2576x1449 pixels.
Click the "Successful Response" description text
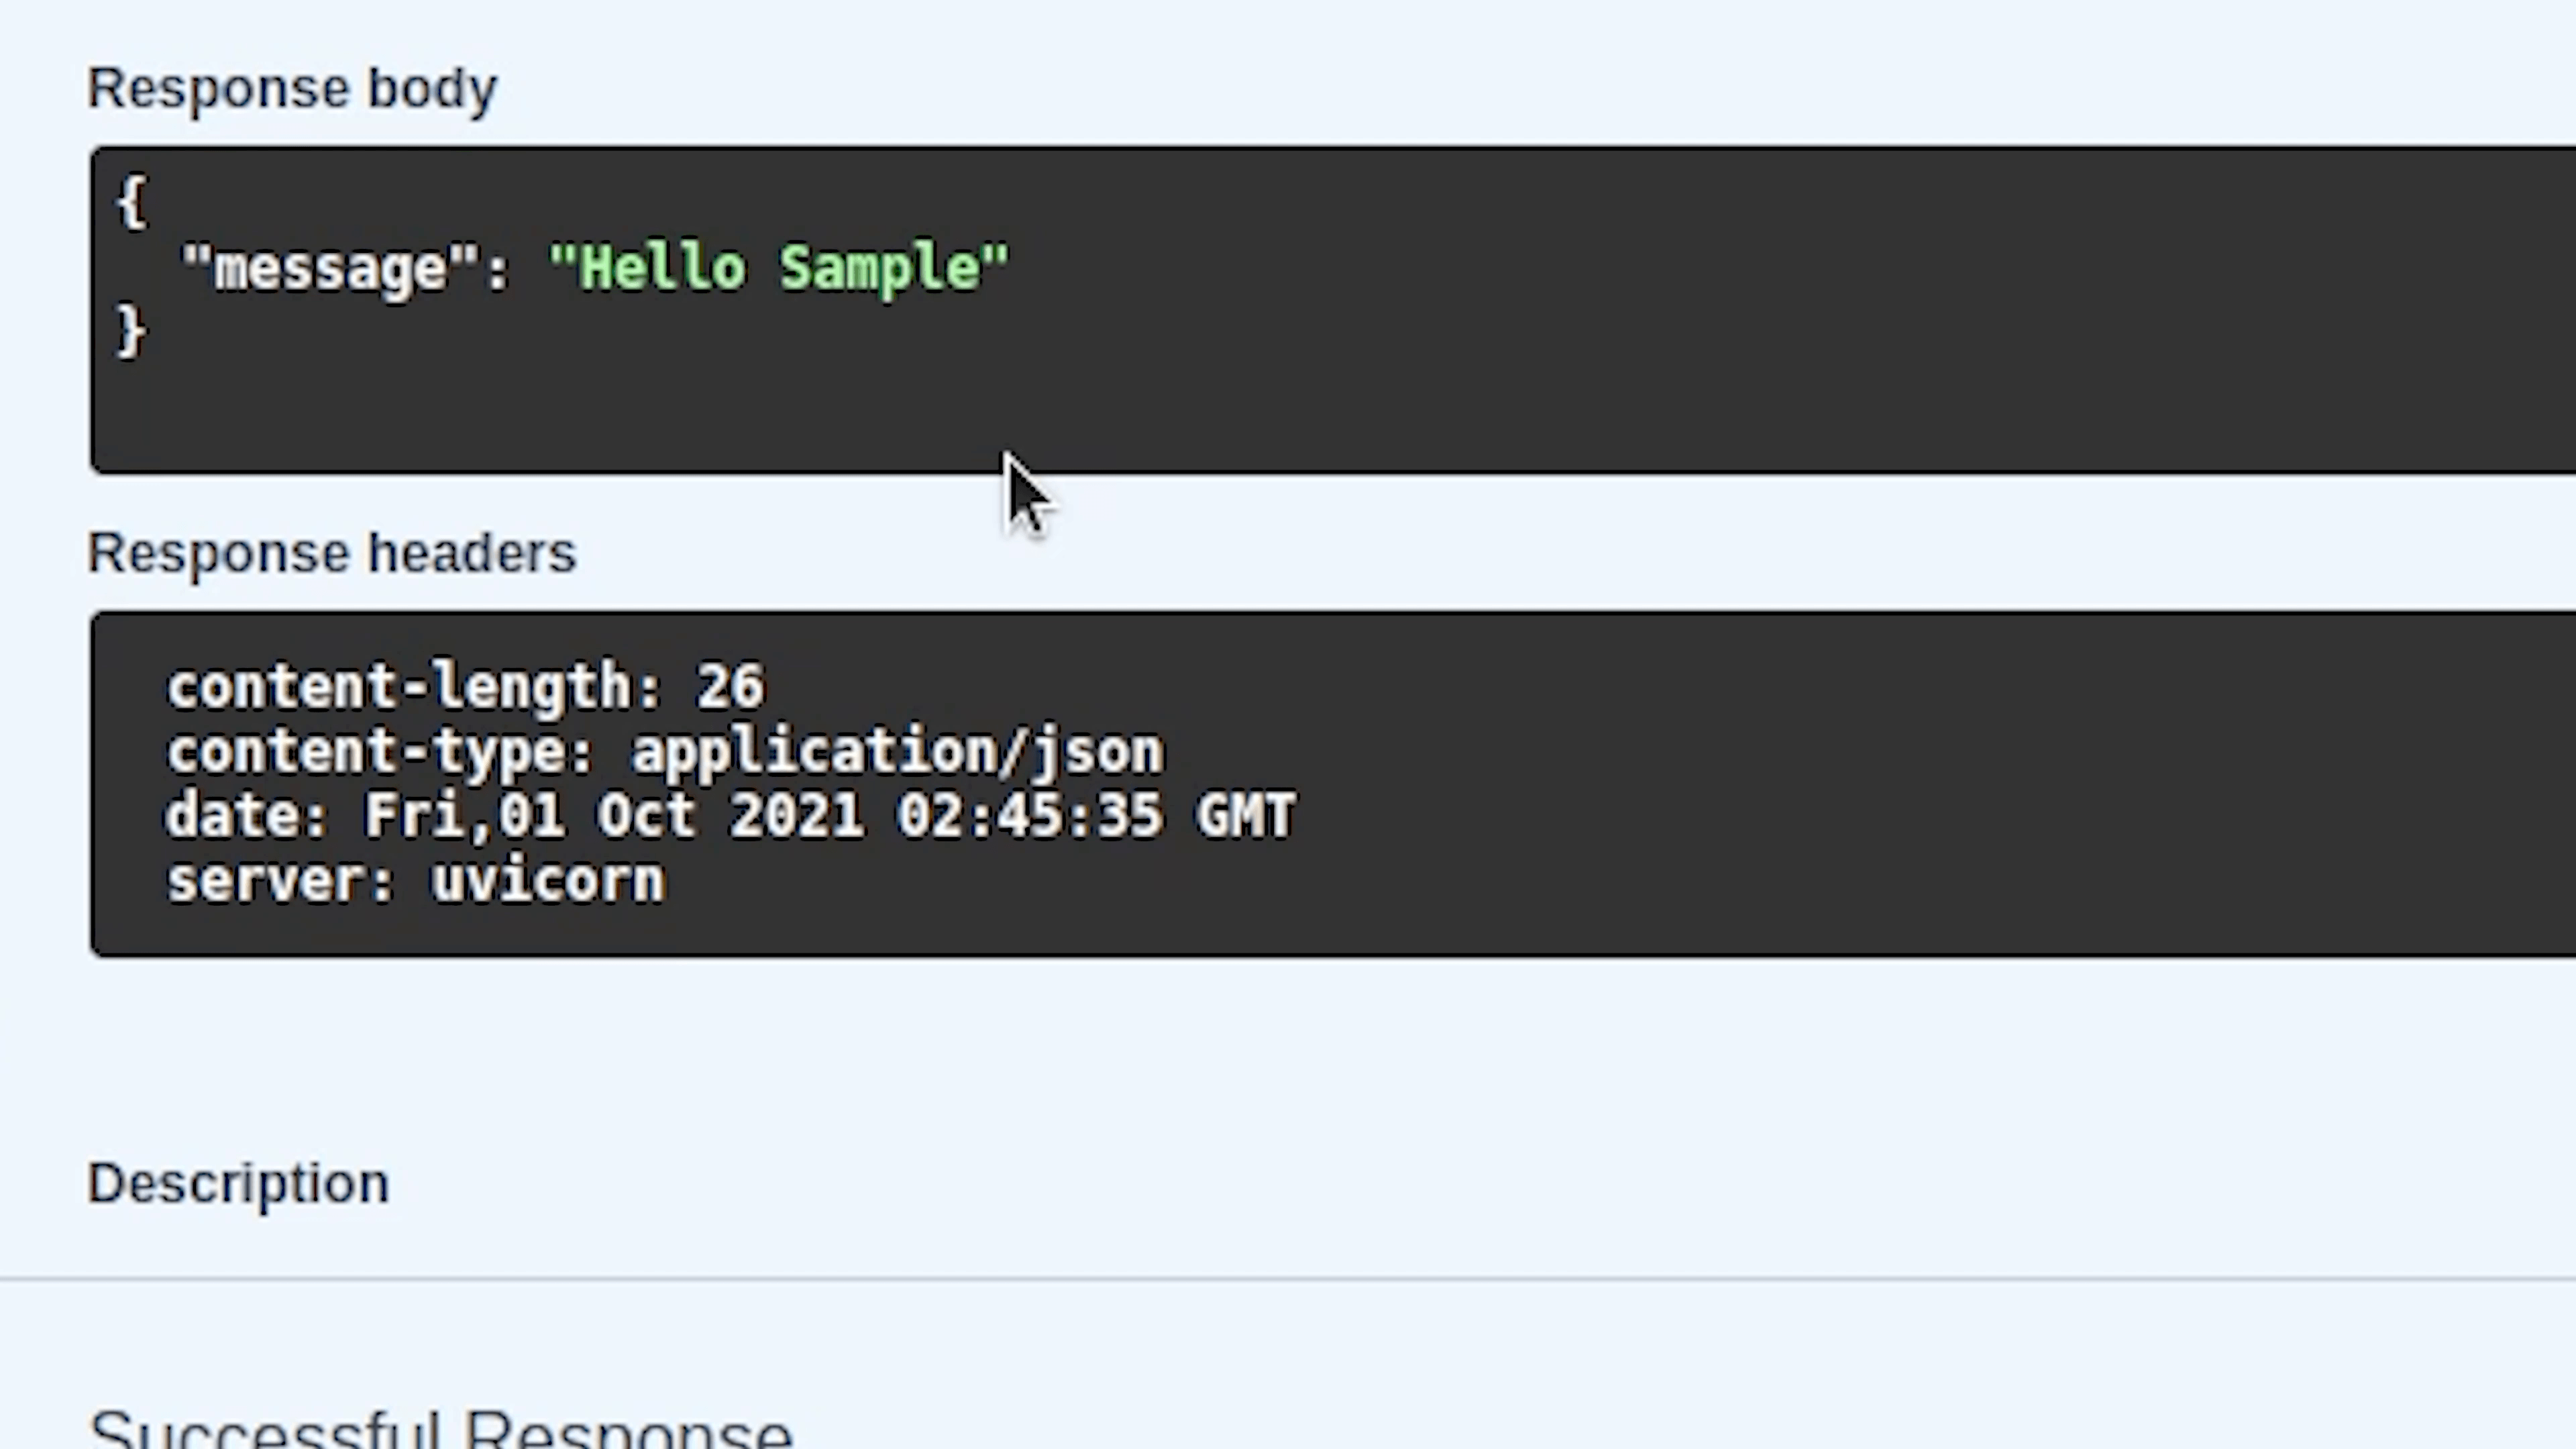click(440, 1432)
